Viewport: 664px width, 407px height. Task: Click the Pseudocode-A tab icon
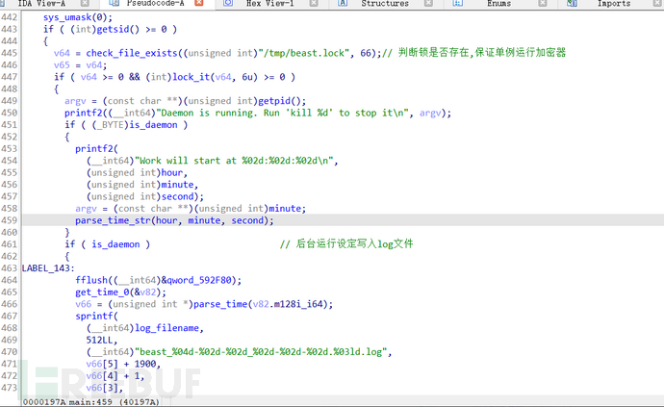tap(114, 4)
